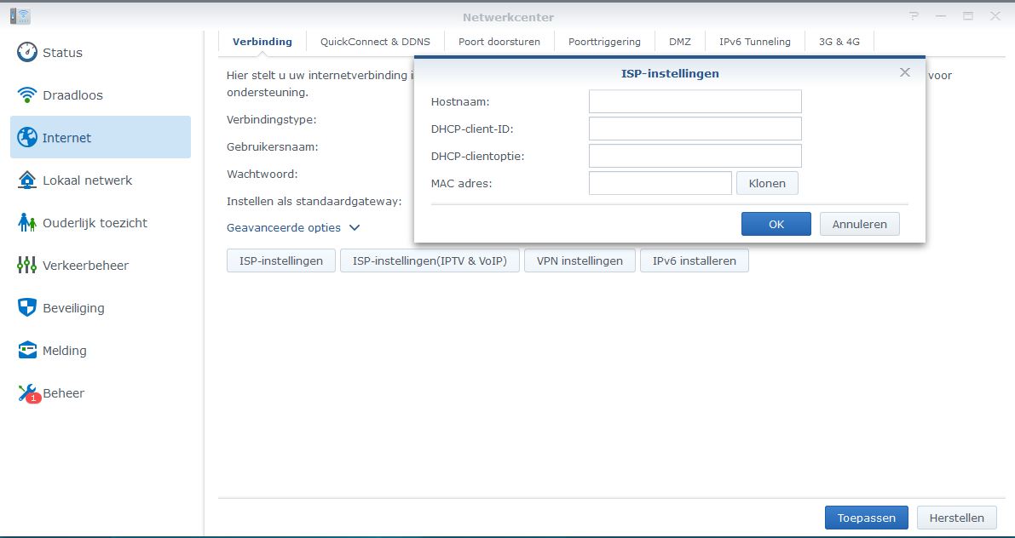Go to the IPv6 Tunneling tab

coord(754,42)
